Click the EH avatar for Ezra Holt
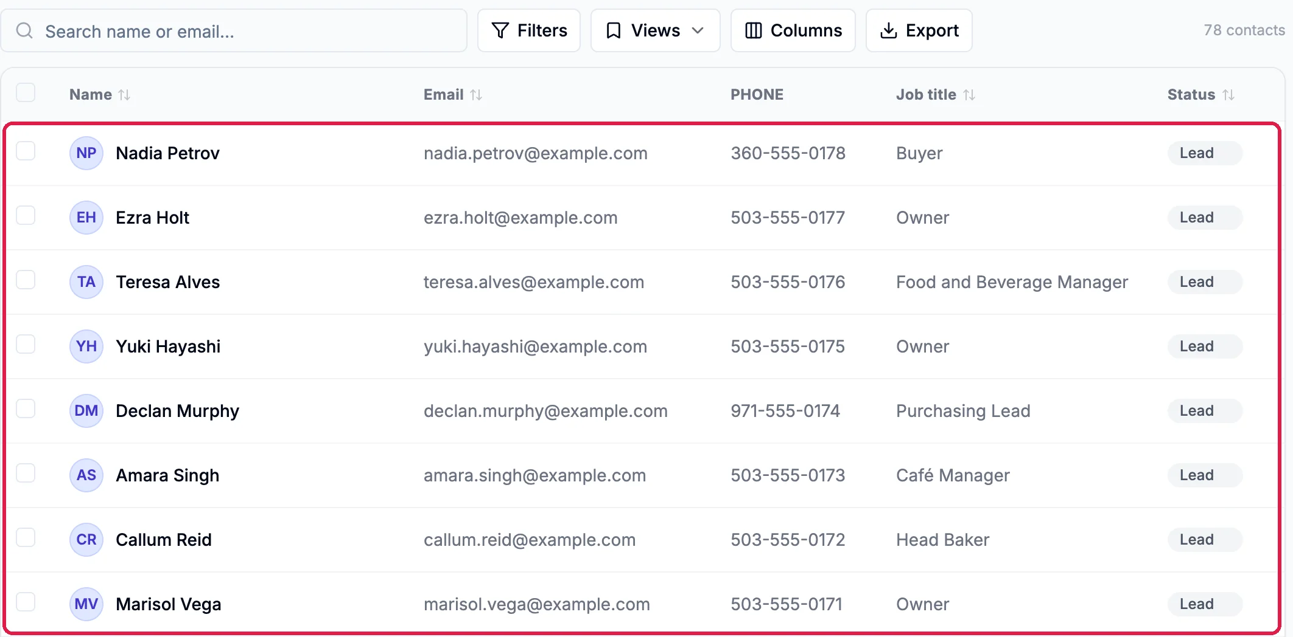 [86, 218]
